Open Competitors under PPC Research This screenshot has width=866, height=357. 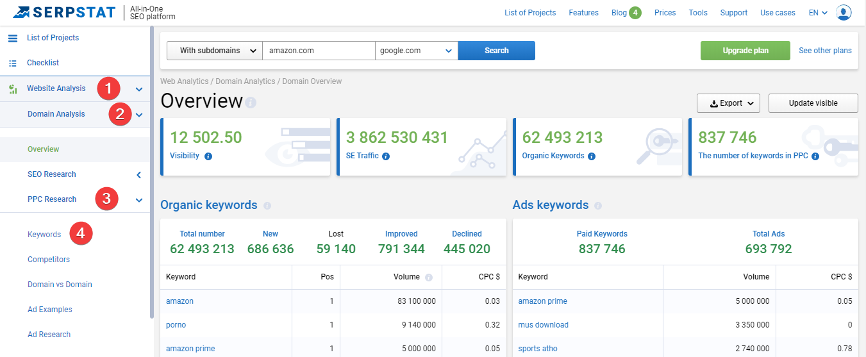[x=49, y=260]
